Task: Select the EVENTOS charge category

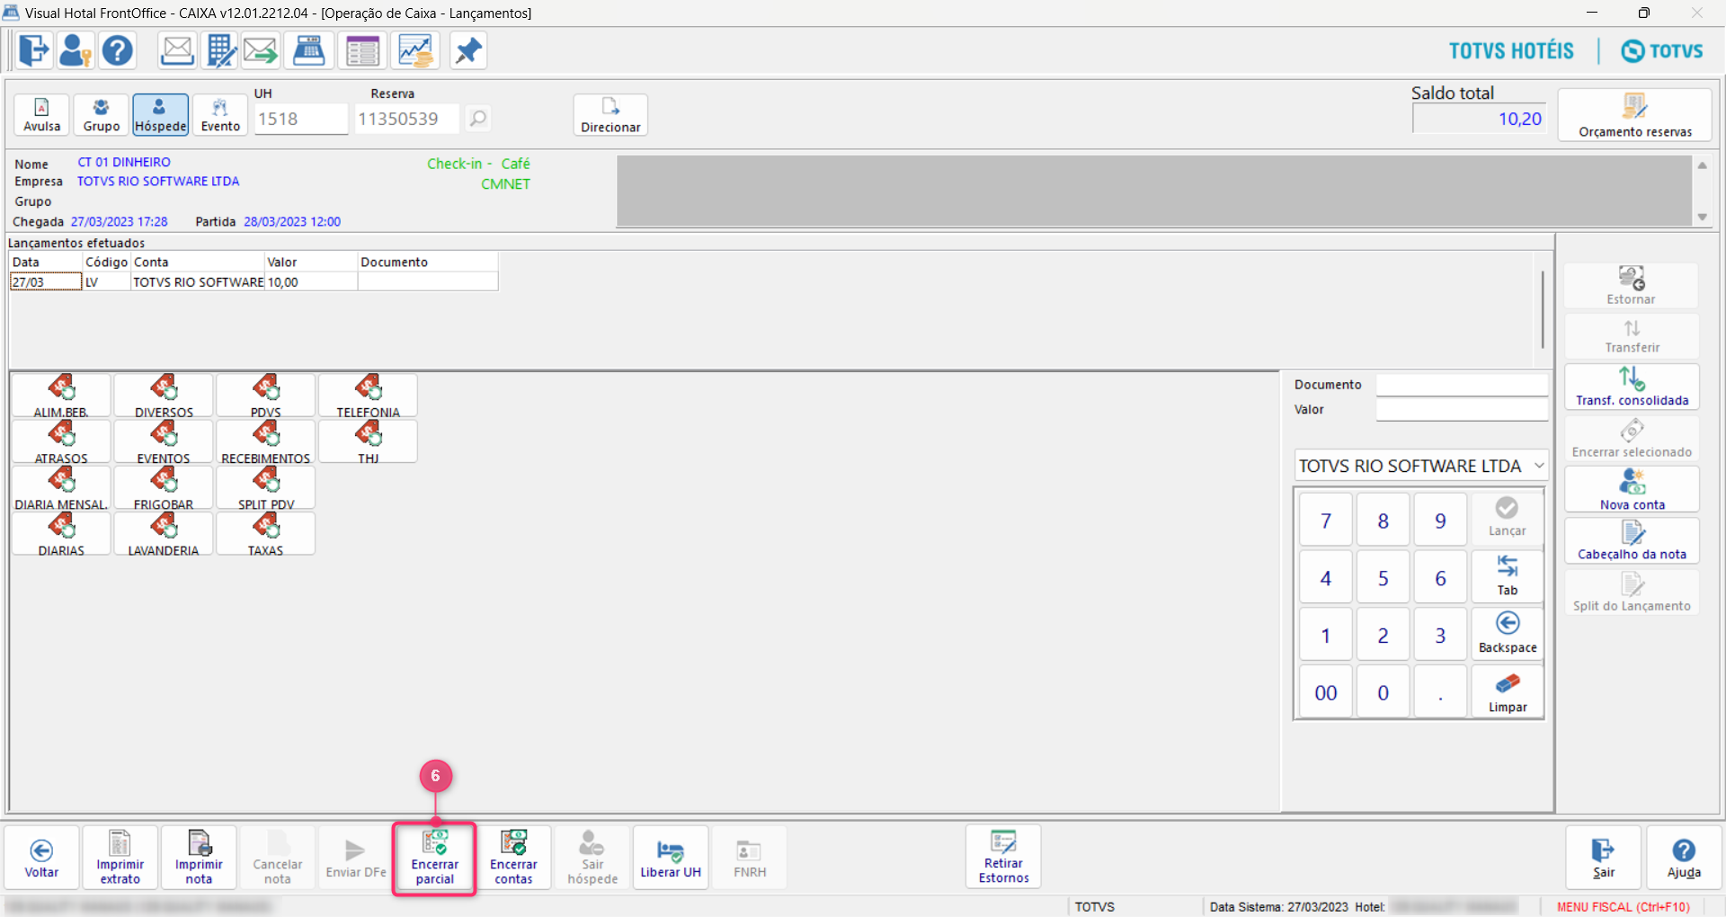Action: [164, 442]
